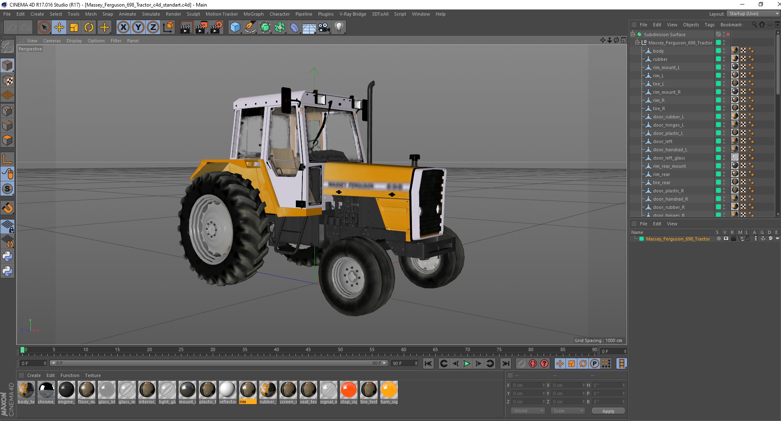
Task: Go to start of animation
Action: coord(428,363)
